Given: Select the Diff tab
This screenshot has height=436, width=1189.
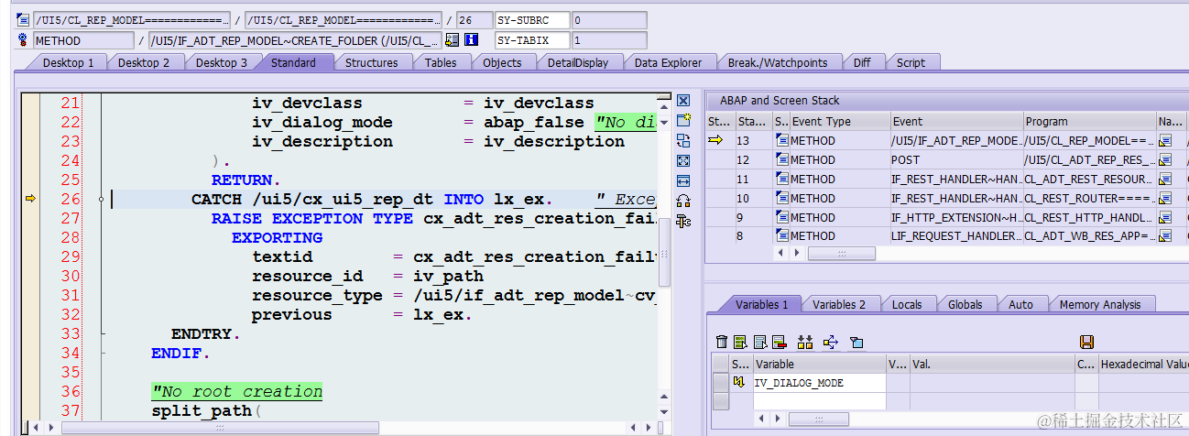Looking at the screenshot, I should (862, 62).
